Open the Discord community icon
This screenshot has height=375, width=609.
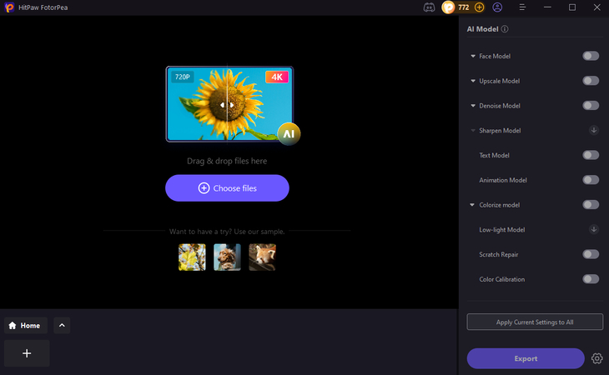pos(429,7)
